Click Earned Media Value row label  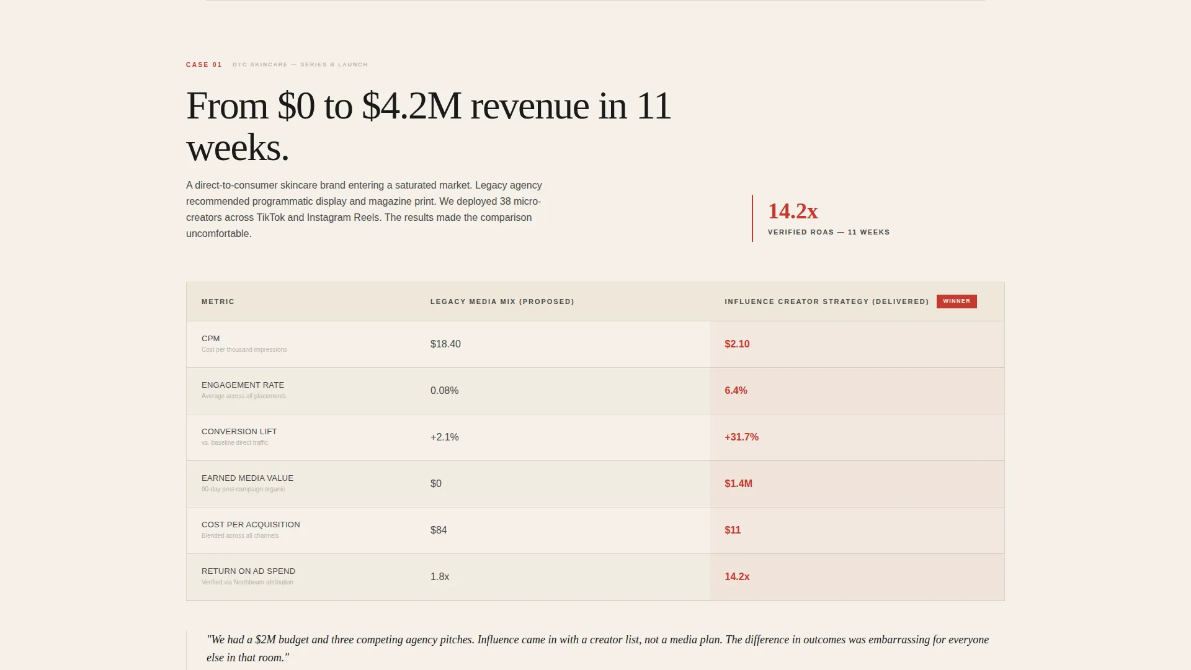tap(248, 478)
